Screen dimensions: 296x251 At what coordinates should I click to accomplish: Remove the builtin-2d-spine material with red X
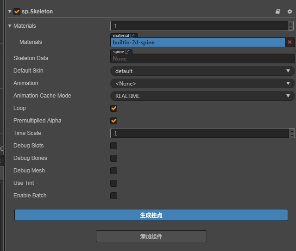(290, 42)
